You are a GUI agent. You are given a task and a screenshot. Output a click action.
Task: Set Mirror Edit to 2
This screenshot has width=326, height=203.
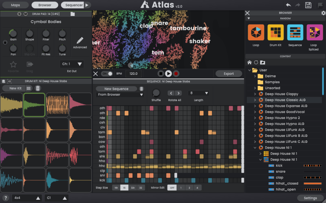point(189,188)
